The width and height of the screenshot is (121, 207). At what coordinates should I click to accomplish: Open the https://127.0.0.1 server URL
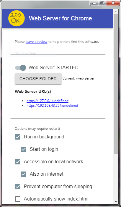click(48, 101)
